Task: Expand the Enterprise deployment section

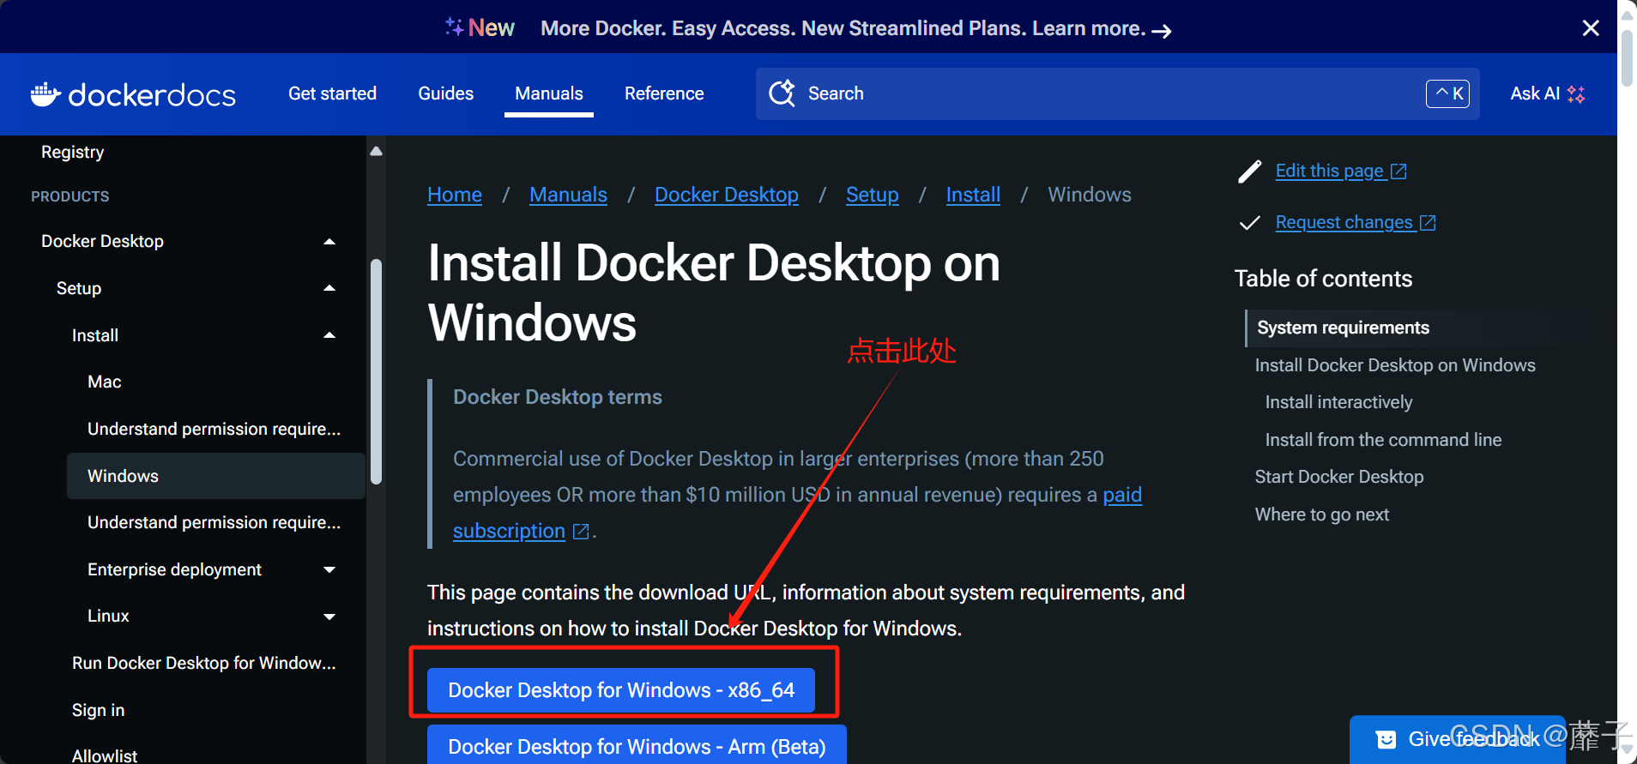Action: [329, 570]
